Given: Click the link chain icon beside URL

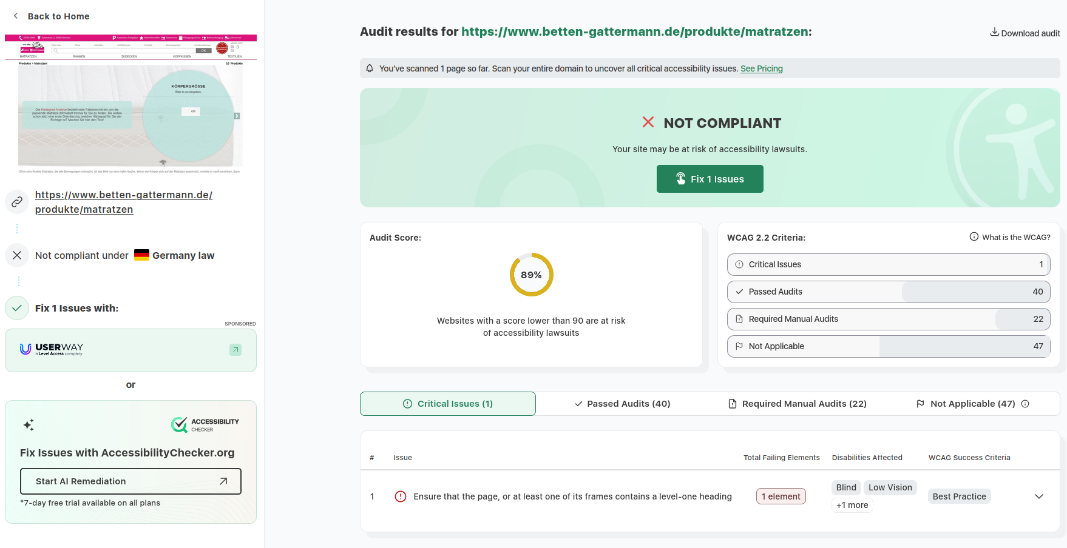Looking at the screenshot, I should pyautogui.click(x=17, y=202).
